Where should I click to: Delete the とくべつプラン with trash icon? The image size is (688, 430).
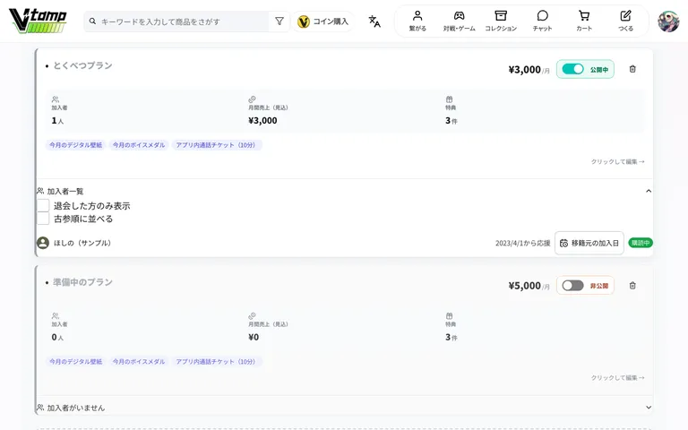tap(632, 69)
